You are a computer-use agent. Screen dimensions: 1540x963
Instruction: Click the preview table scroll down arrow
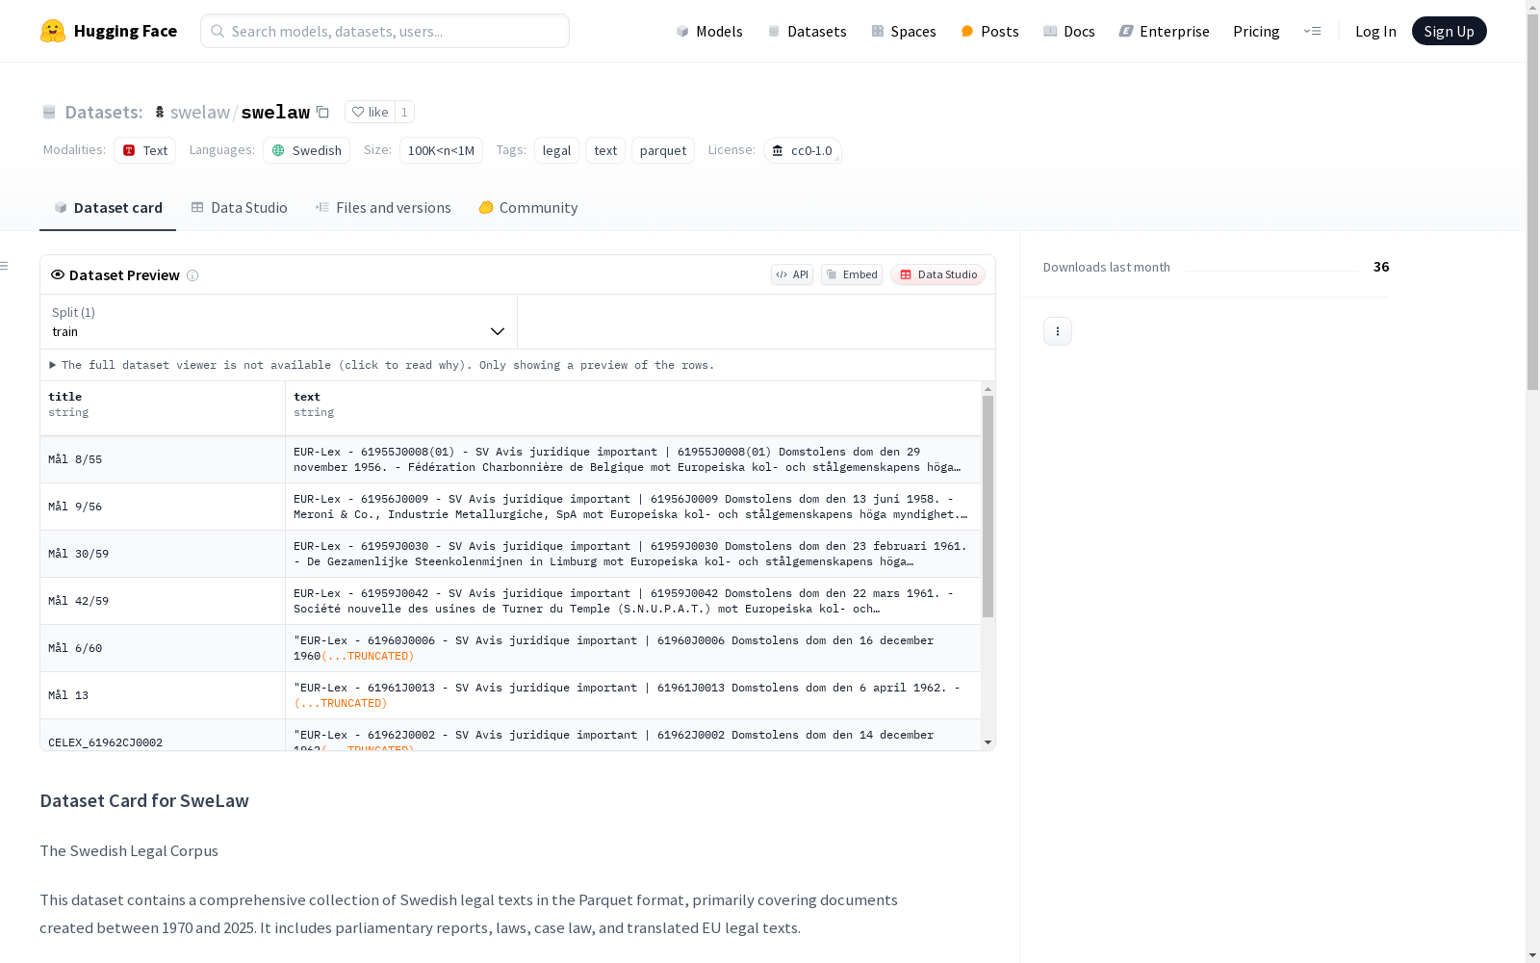click(x=988, y=742)
